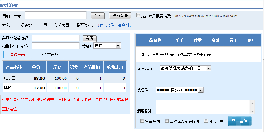Click the 产品名称或简码 input field
Image resolution: width=264 pixels, height=132 pixels.
pos(56,38)
